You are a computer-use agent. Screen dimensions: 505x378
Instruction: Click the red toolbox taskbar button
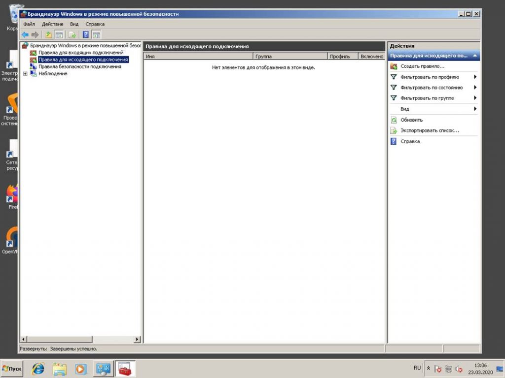pyautogui.click(x=125, y=369)
